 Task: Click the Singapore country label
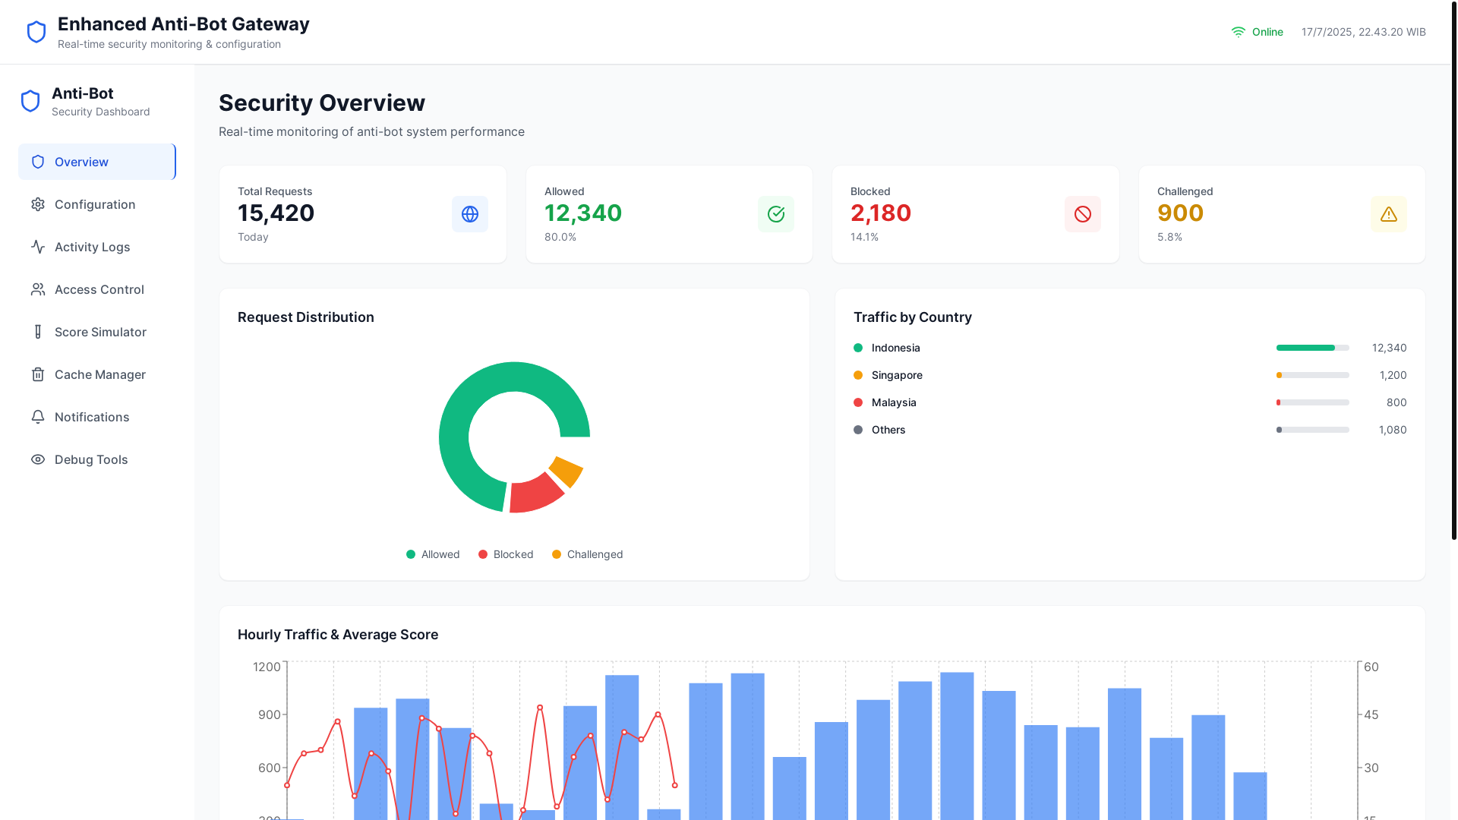click(x=897, y=375)
